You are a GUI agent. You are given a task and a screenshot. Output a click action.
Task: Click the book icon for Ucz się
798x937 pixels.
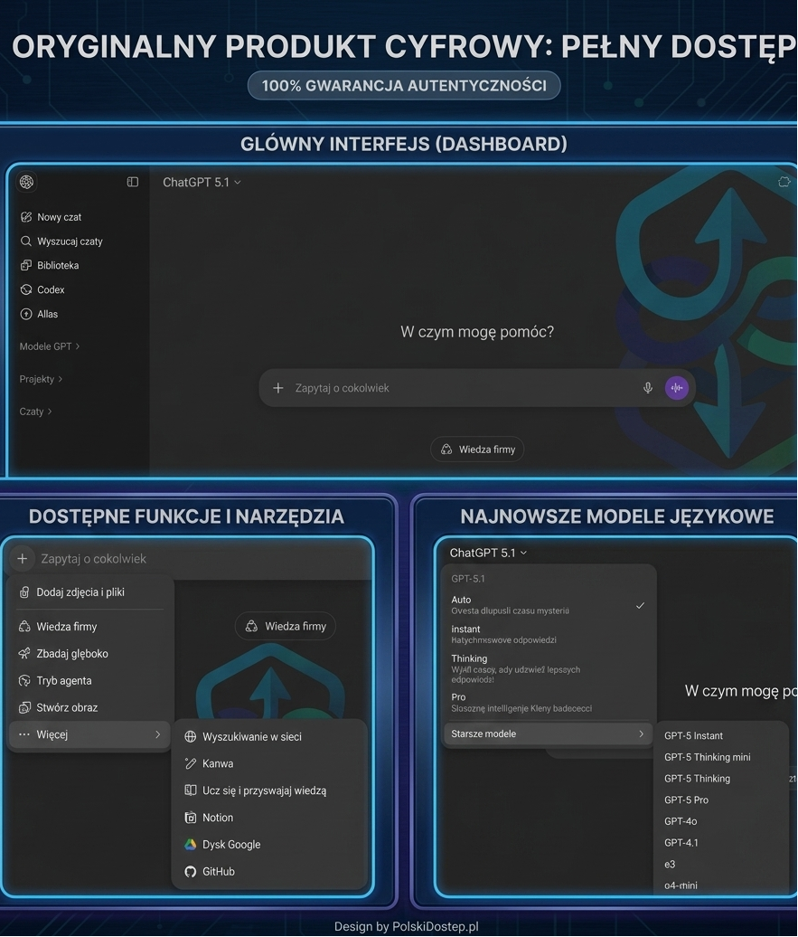[x=191, y=790]
